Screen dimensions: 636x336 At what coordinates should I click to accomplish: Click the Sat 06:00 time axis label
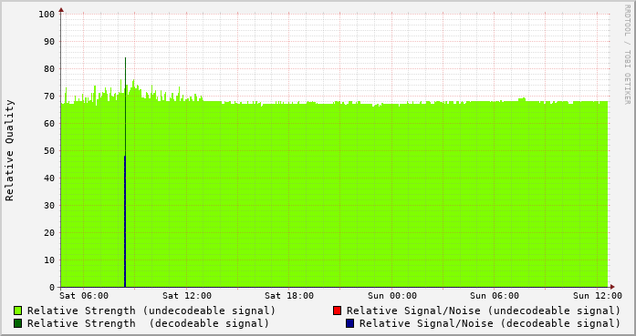coord(84,296)
